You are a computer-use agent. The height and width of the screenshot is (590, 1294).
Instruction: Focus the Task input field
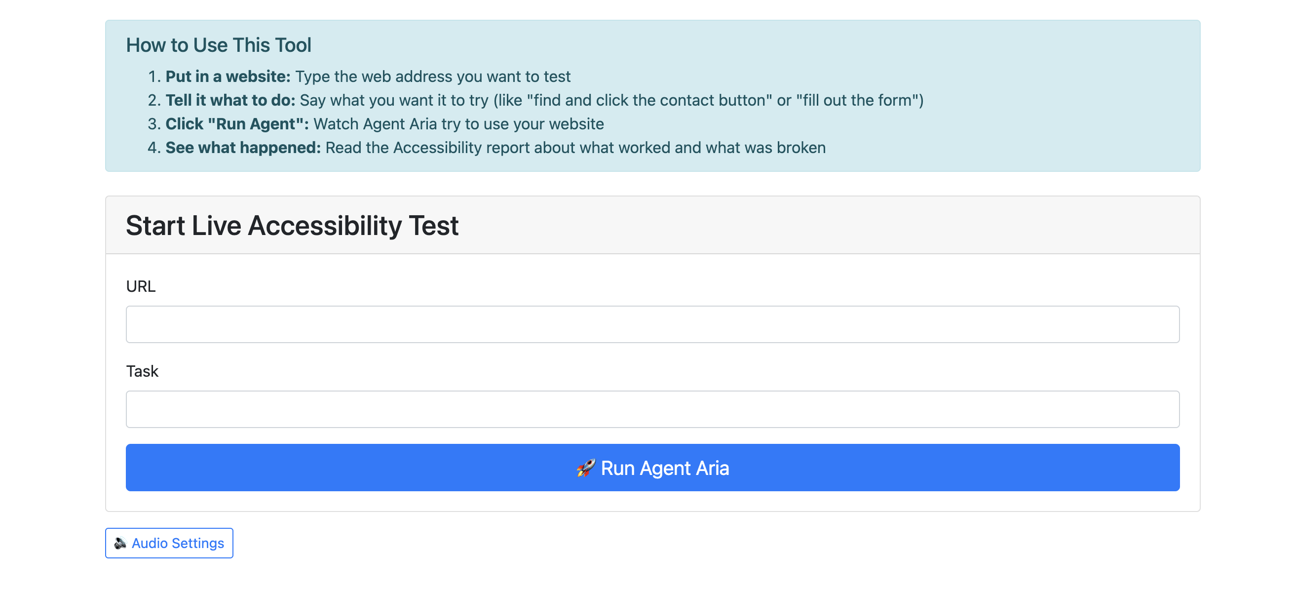[x=652, y=409]
